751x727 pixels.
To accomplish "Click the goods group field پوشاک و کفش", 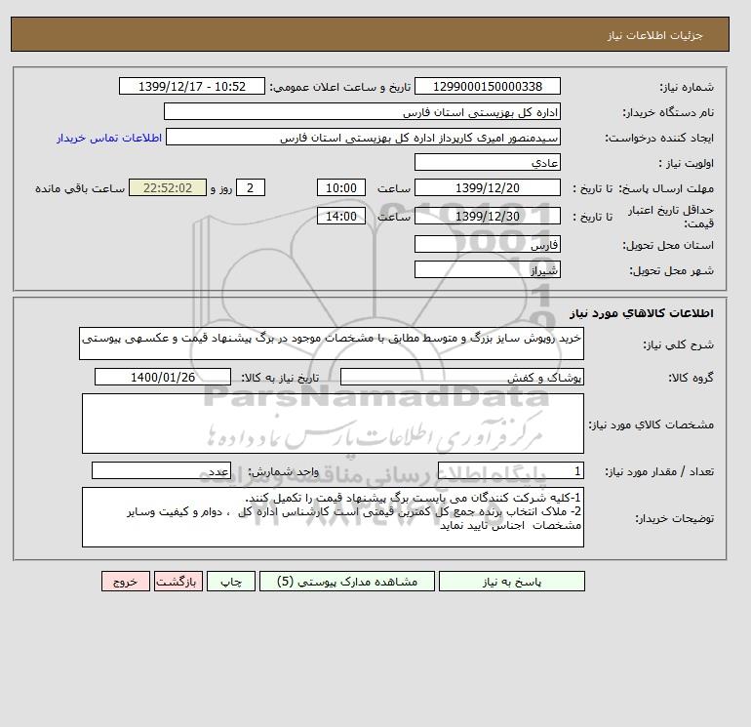I will pyautogui.click(x=461, y=377).
